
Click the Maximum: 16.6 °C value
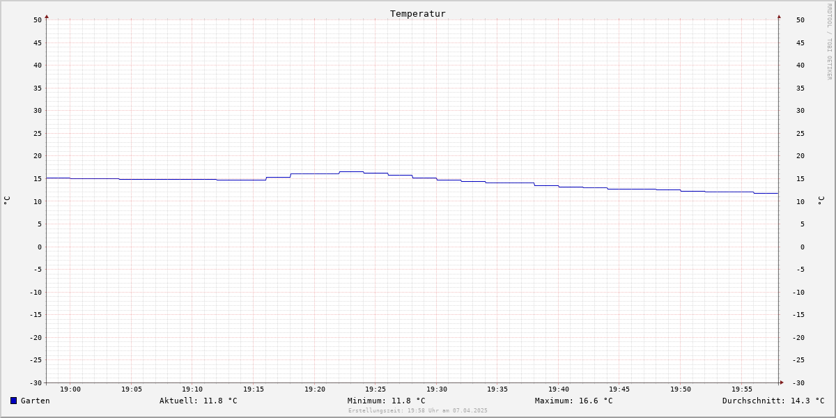coord(574,401)
